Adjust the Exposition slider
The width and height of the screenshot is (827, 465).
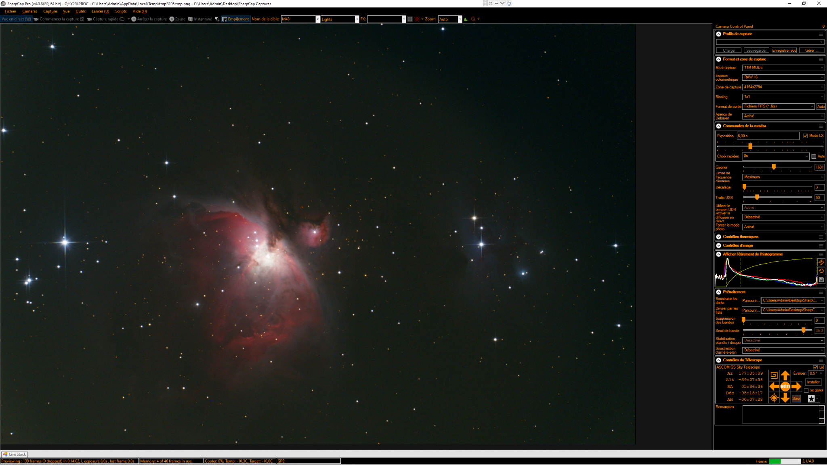coord(750,146)
